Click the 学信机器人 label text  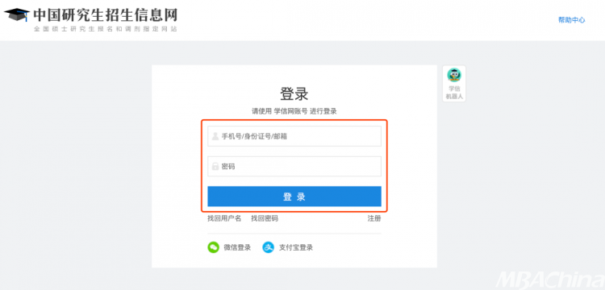click(454, 93)
